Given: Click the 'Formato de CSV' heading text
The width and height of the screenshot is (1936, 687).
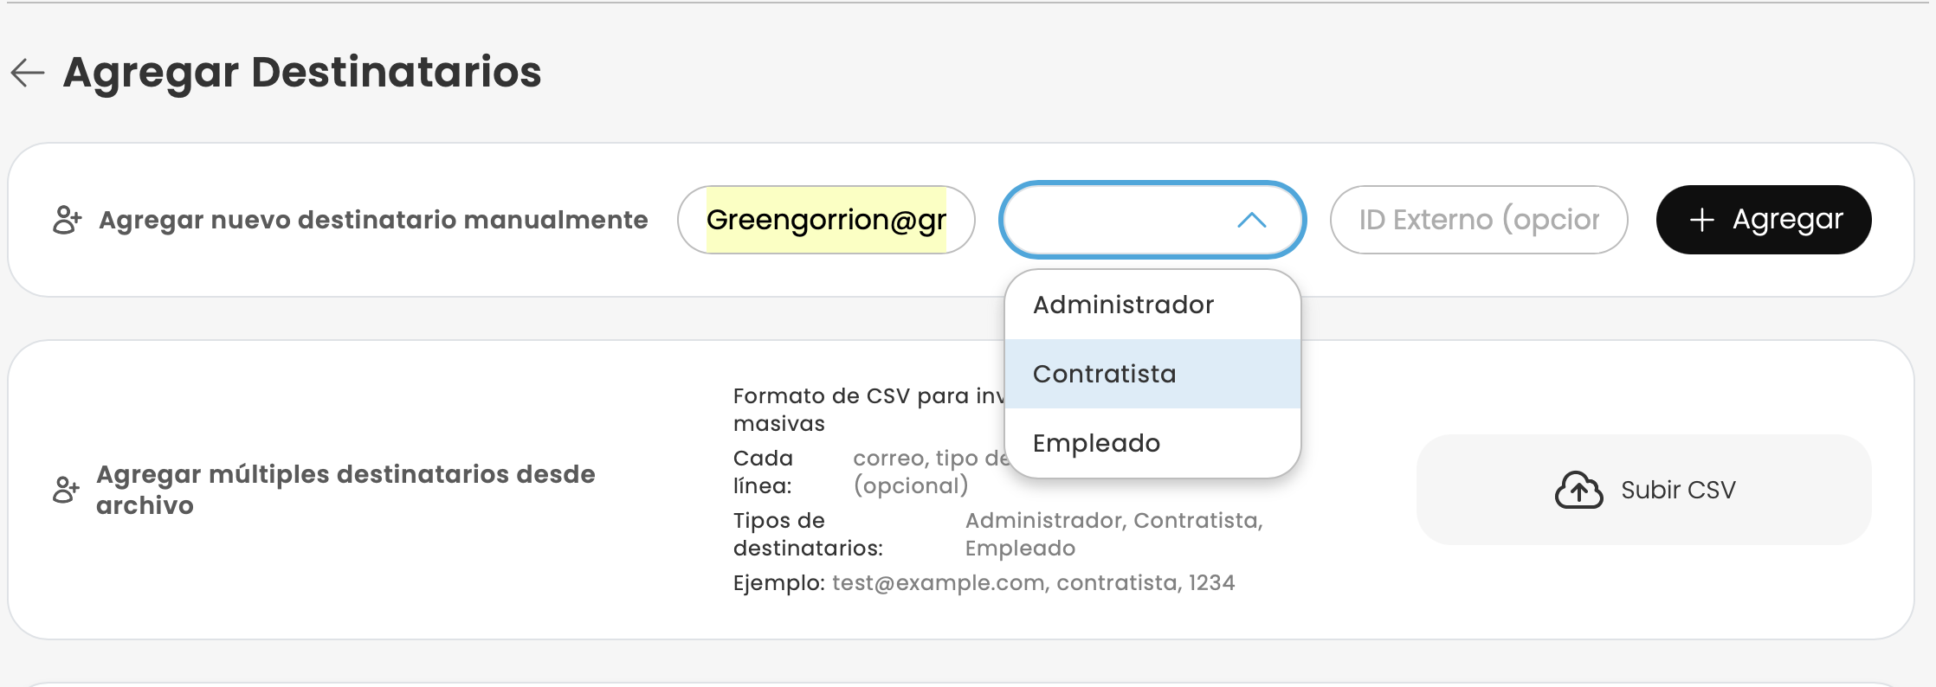Looking at the screenshot, I should 866,396.
